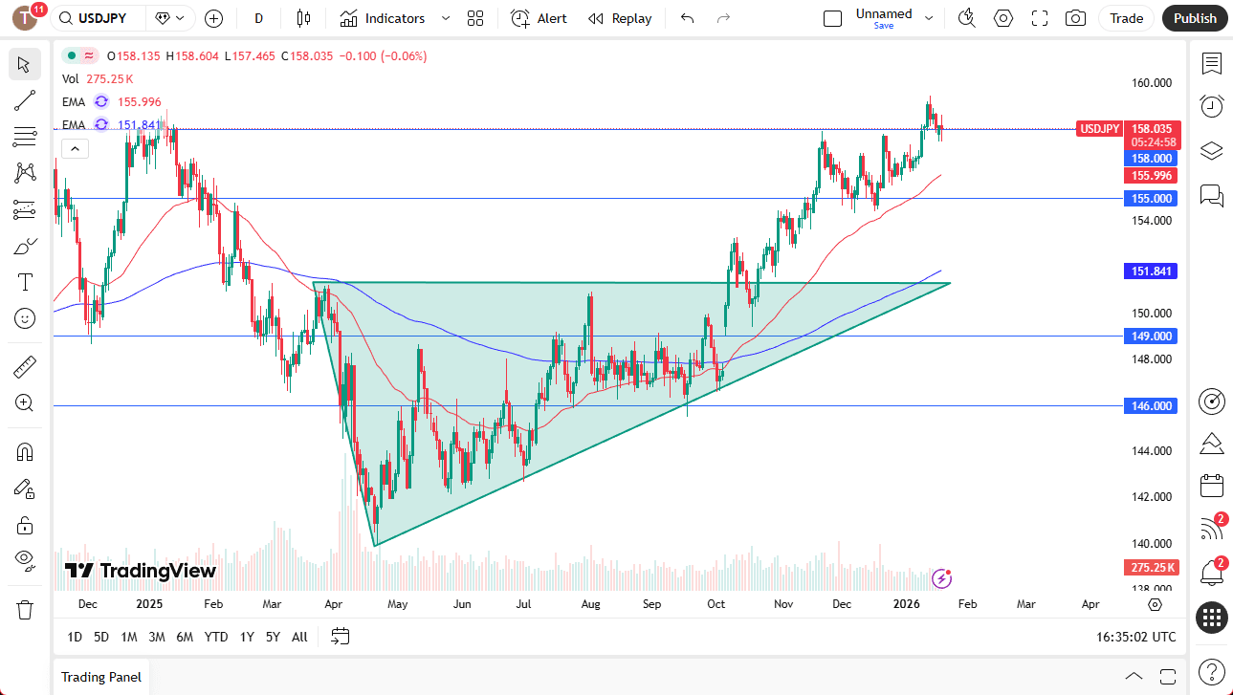The image size is (1233, 695).
Task: Open chart settings hexagon icon
Action: (1003, 18)
